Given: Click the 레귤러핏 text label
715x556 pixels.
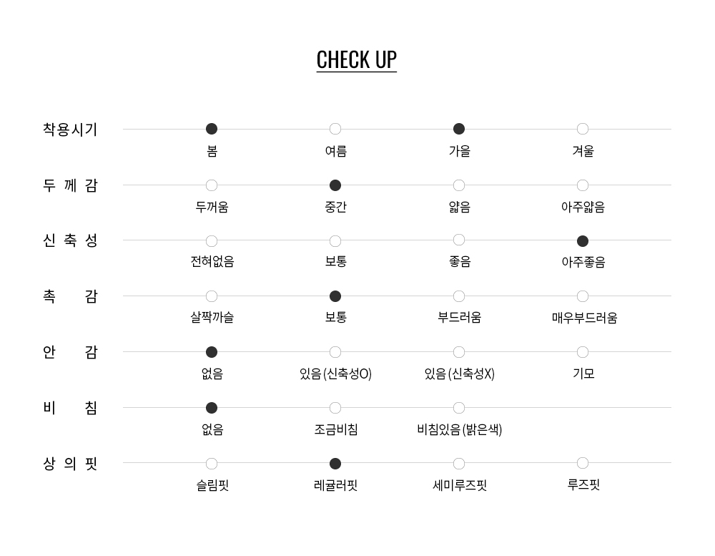Looking at the screenshot, I should 335,486.
